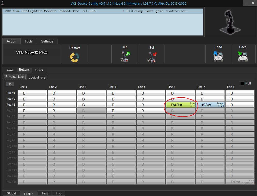This screenshot has width=257, height=196.
Task: Click the Reg#1 row label
Action: pyautogui.click(x=11, y=93)
